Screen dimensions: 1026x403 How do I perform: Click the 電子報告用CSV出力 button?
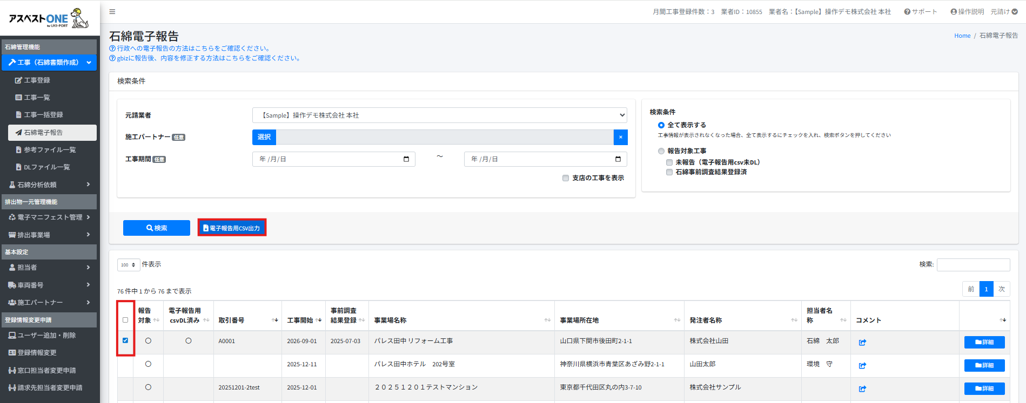tap(232, 228)
